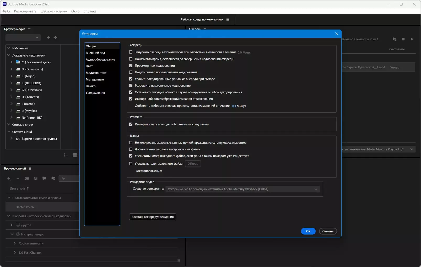Collapse the Интернет-видео preset group
This screenshot has width=421, height=267.
(x=12, y=234)
